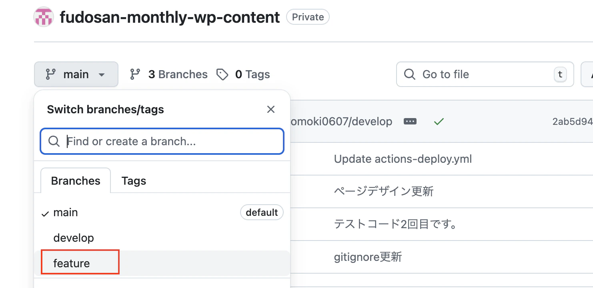Open the 0 Tags link

click(243, 74)
